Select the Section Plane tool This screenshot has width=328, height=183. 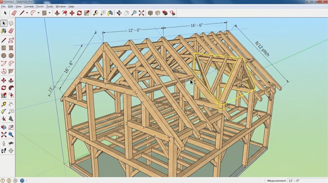[11, 151]
